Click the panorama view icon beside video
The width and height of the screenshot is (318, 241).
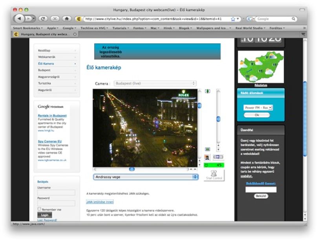tap(218, 157)
